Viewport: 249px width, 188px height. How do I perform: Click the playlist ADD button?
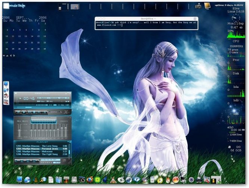tap(19, 161)
